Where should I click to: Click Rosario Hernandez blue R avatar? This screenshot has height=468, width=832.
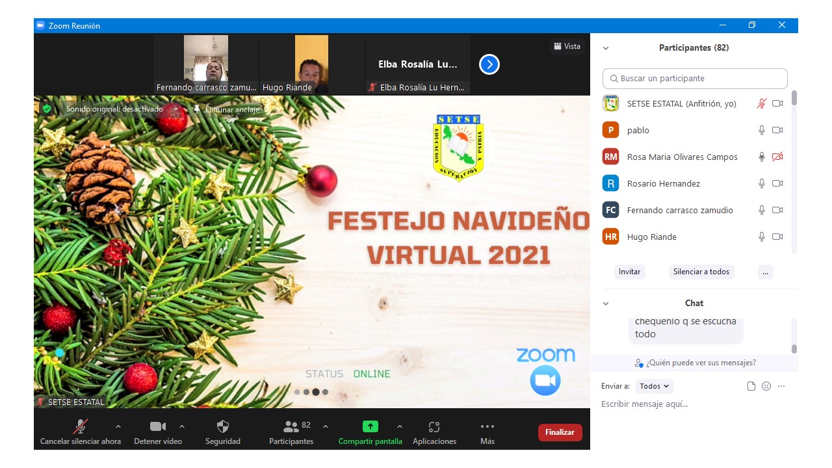coord(610,183)
